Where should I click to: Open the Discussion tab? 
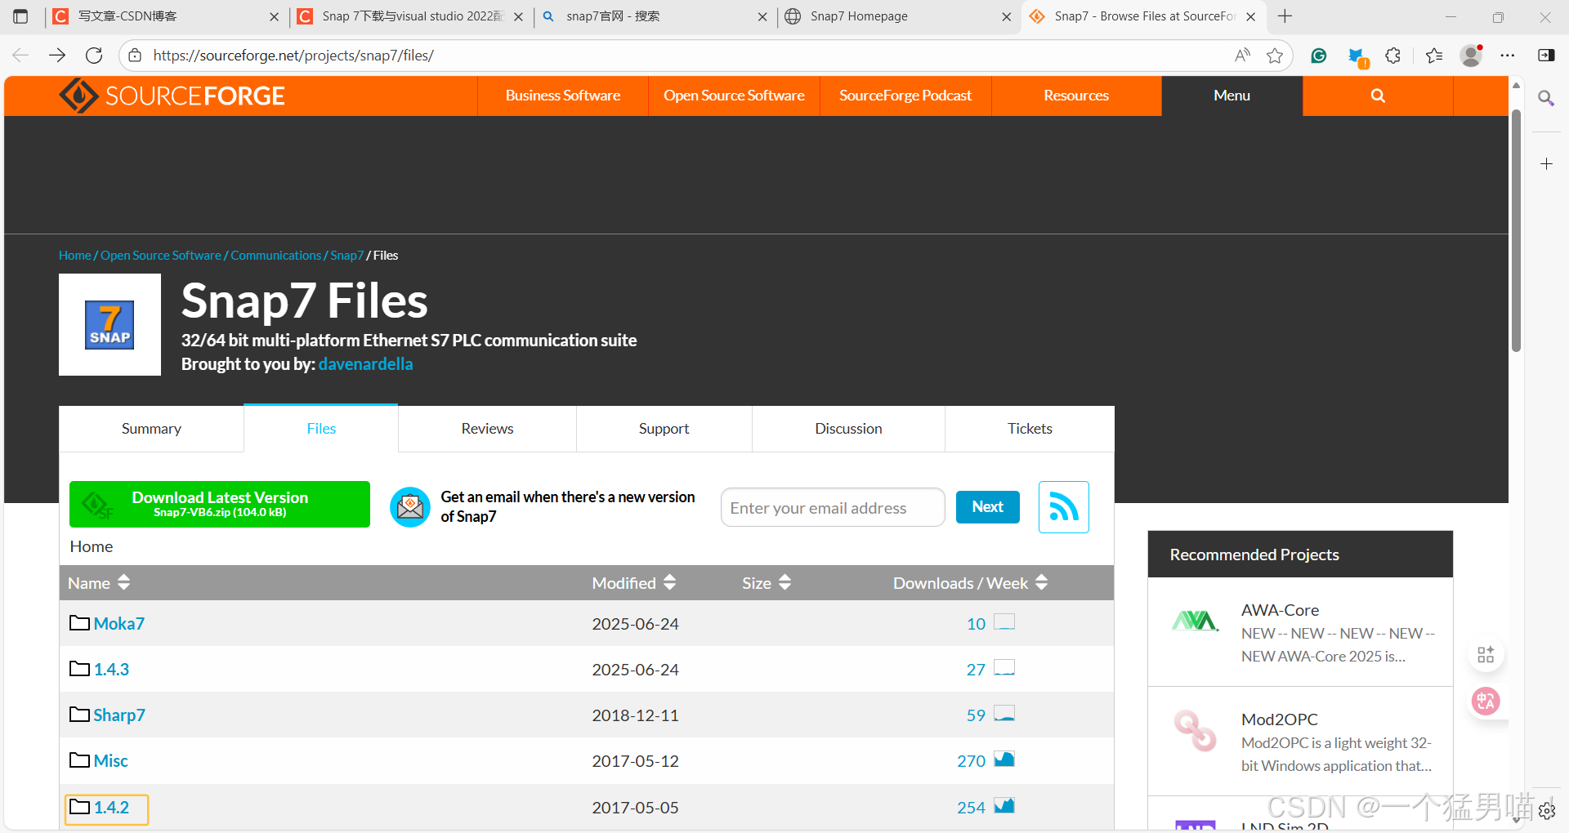848,429
